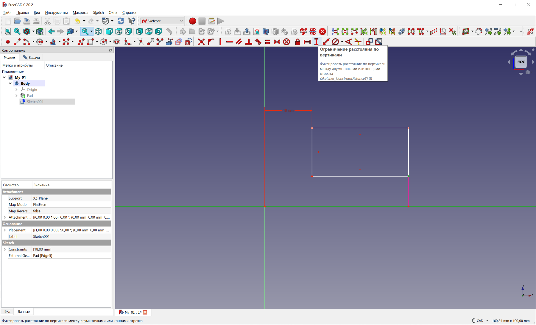Click the Support value XZ_Plane
536x325 pixels.
[71, 198]
